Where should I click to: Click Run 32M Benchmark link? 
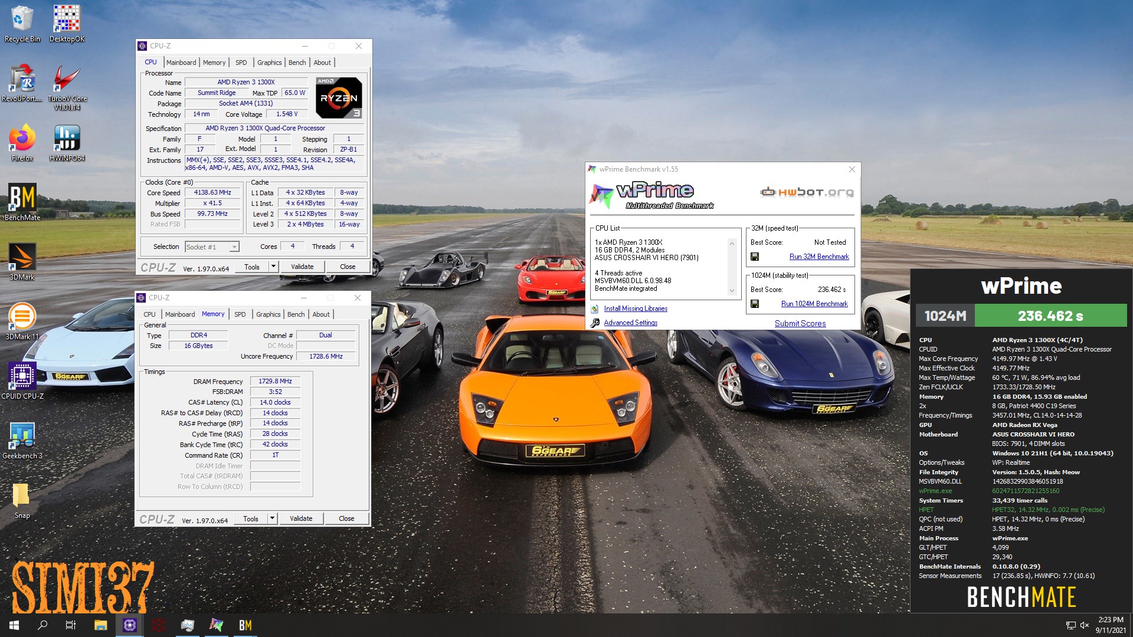click(819, 257)
